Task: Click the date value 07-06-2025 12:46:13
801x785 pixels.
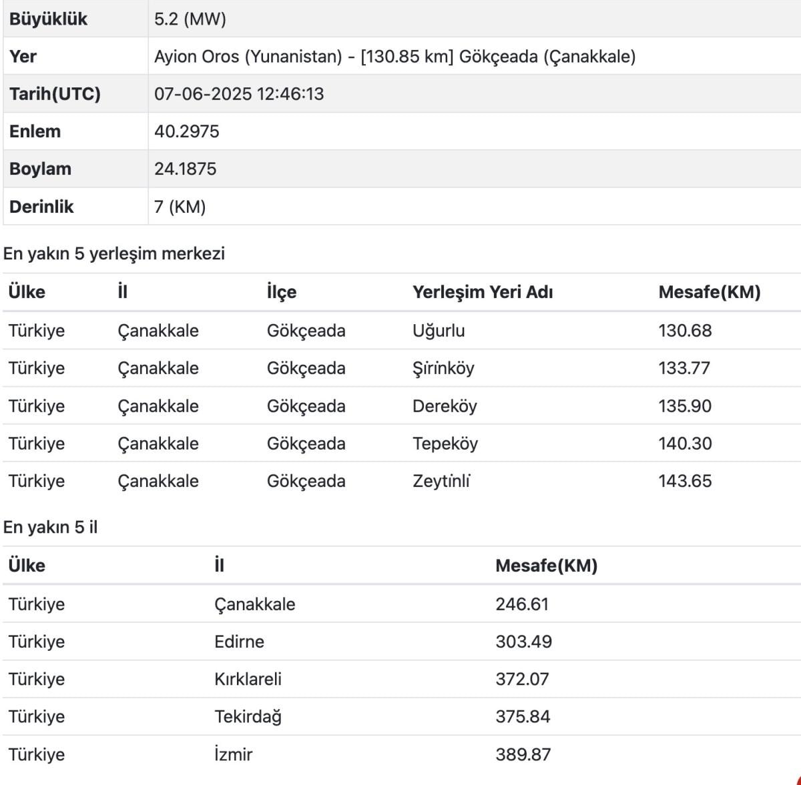Action: tap(239, 93)
